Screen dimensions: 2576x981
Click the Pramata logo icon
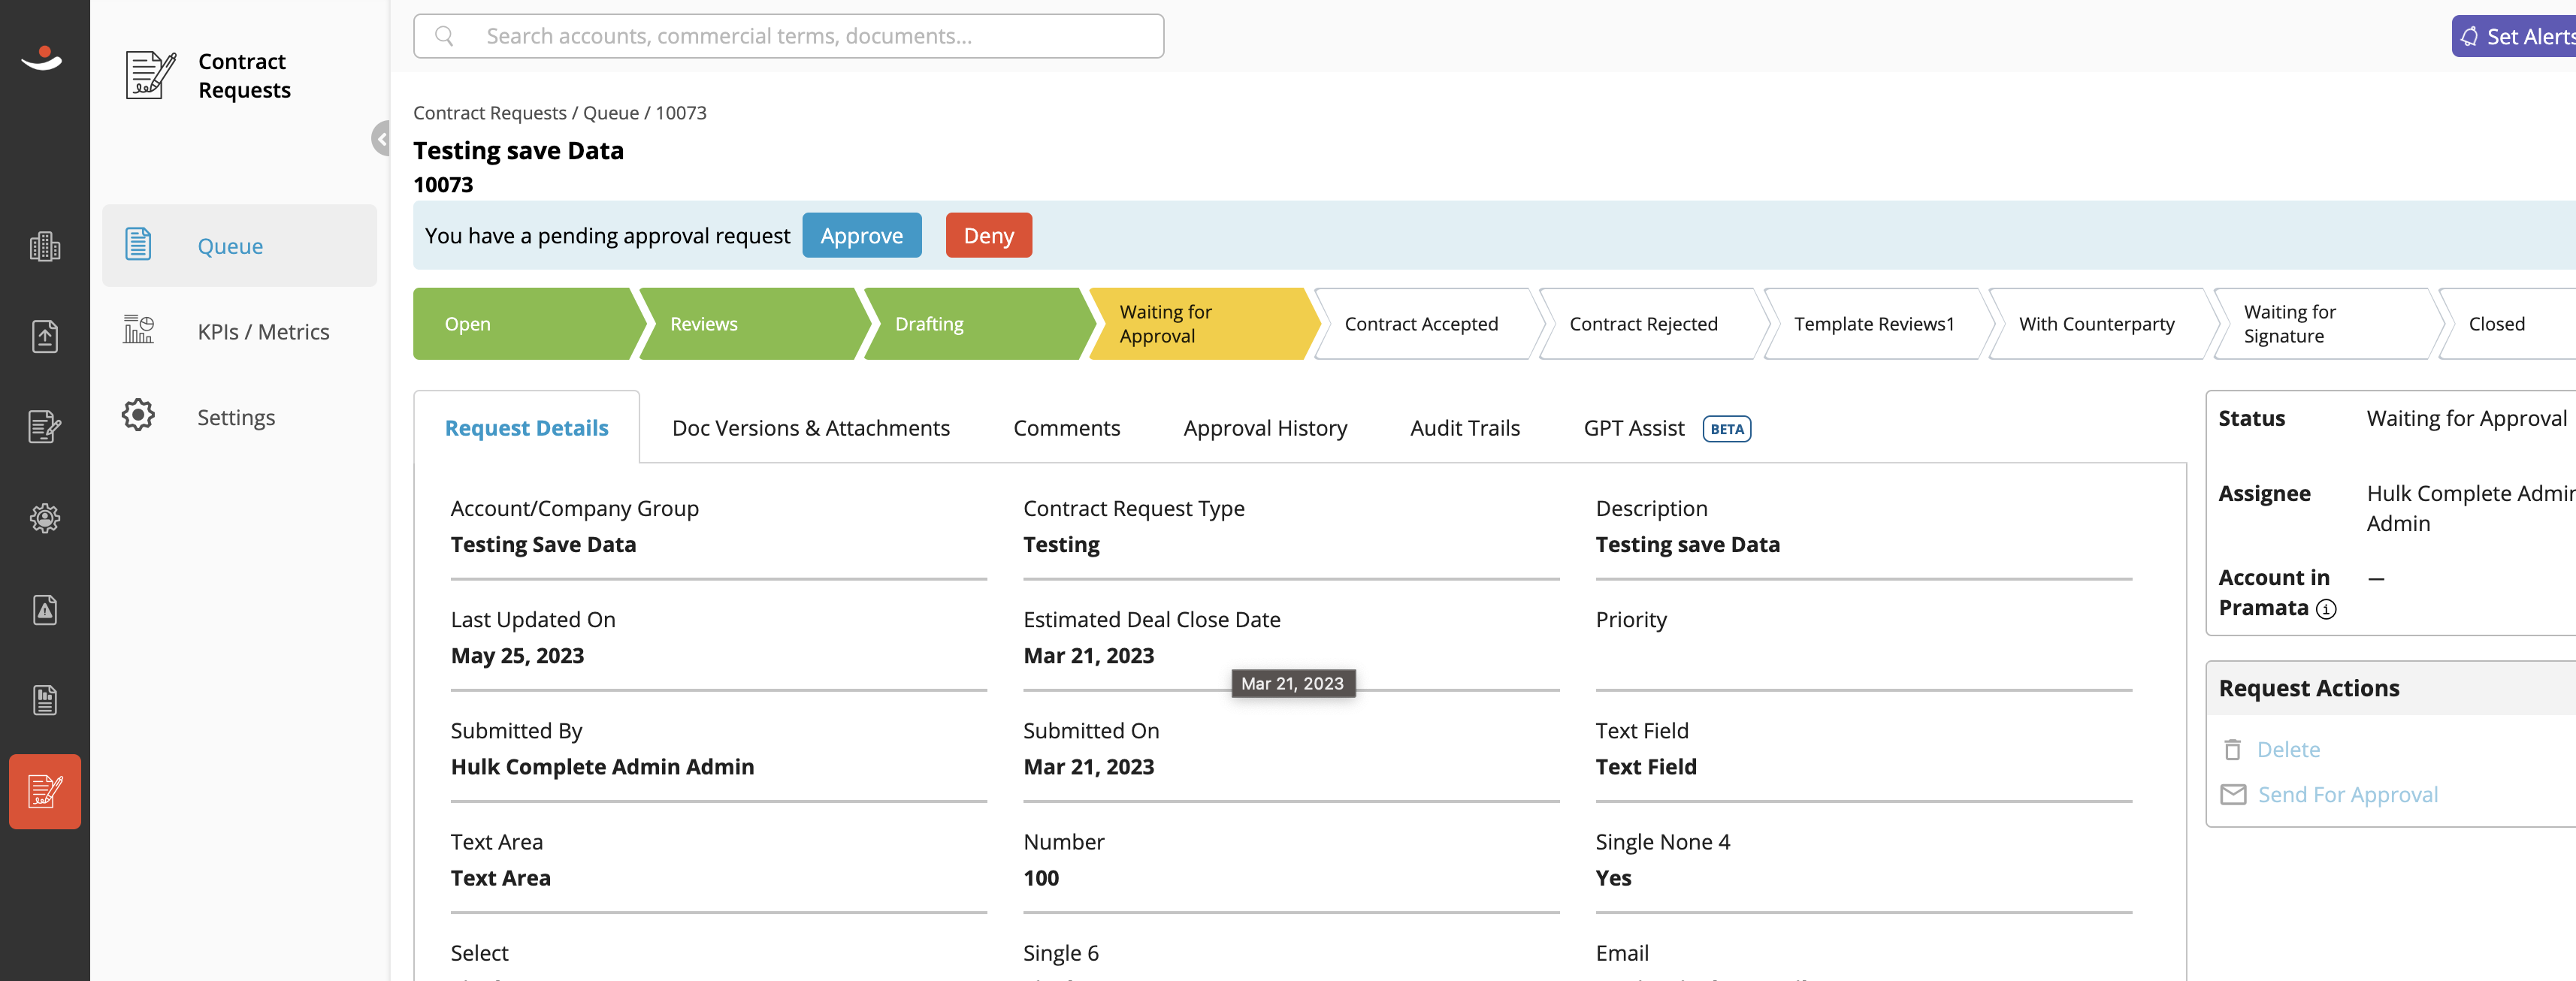click(x=42, y=58)
